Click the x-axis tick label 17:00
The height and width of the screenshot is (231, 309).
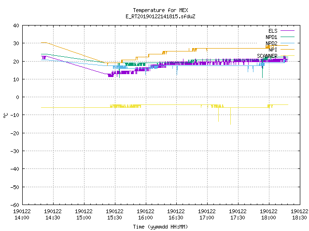(207, 218)
